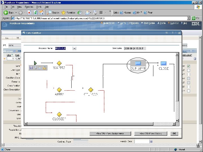Click the Sign Out link
The height and width of the screenshot is (152, 203).
[173, 23]
